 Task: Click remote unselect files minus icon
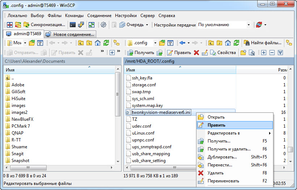pyautogui.click(x=272, y=53)
